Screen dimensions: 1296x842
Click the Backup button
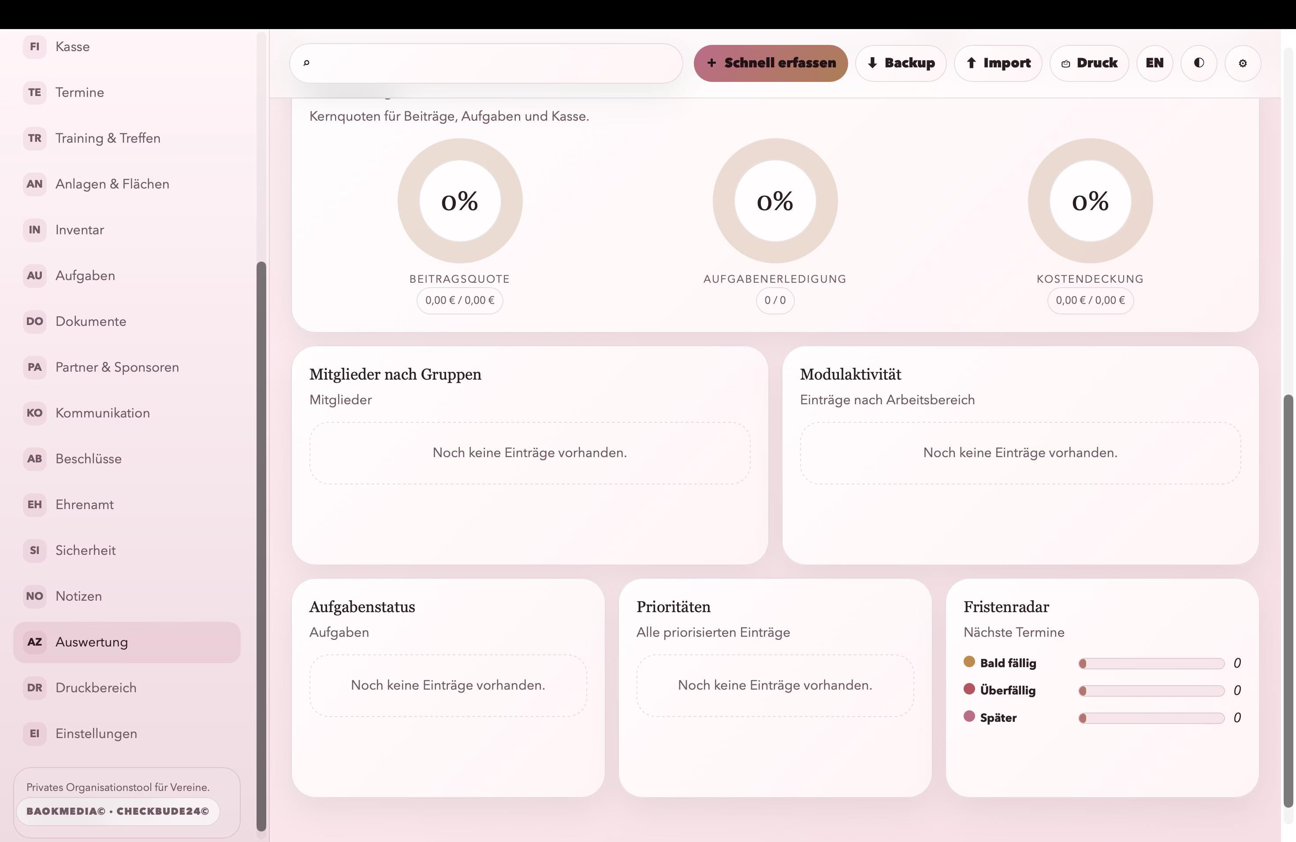click(x=901, y=63)
